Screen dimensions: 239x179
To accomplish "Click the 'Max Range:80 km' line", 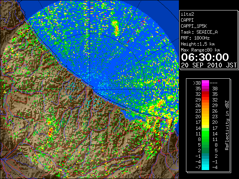I will coord(200,50).
